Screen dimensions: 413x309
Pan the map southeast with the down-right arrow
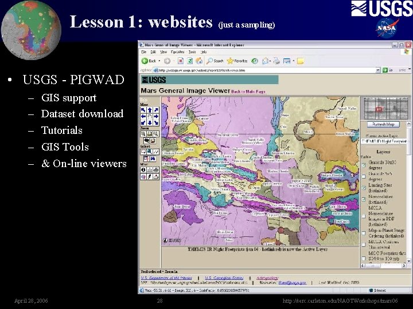tap(156, 122)
